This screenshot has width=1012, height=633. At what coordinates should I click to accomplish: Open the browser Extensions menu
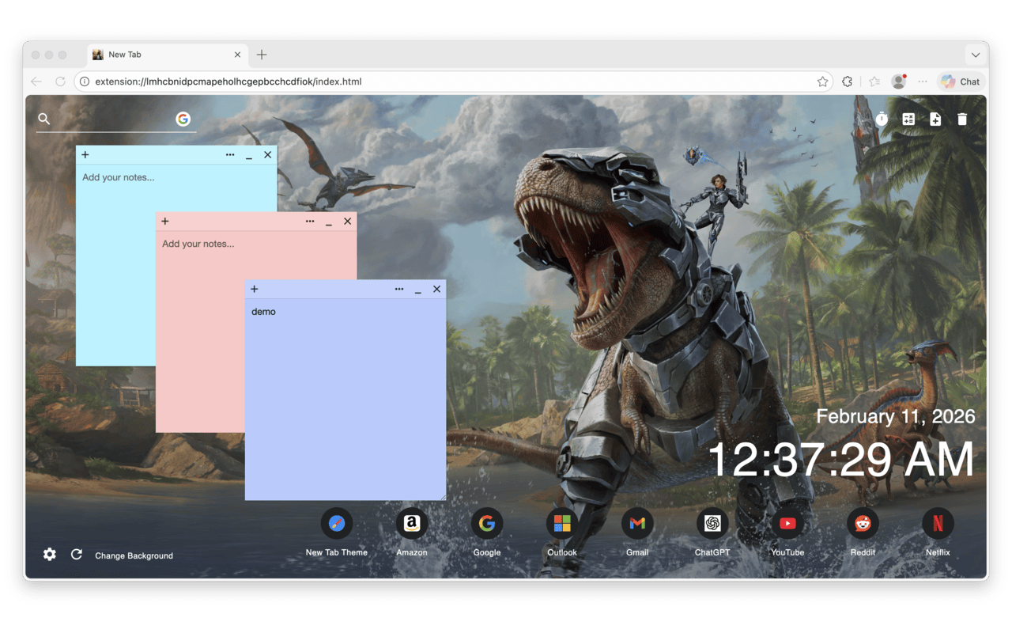tap(848, 81)
